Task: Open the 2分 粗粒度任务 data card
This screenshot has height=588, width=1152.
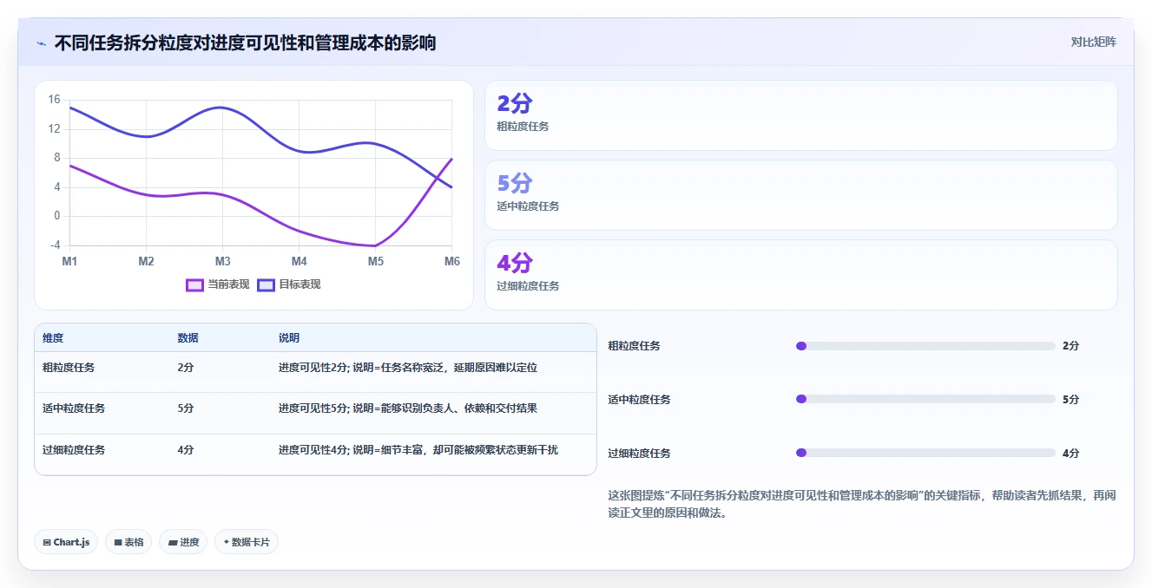Action: coord(800,115)
